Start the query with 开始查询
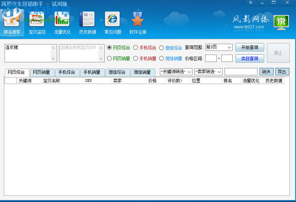The image size is (296, 202). [249, 47]
